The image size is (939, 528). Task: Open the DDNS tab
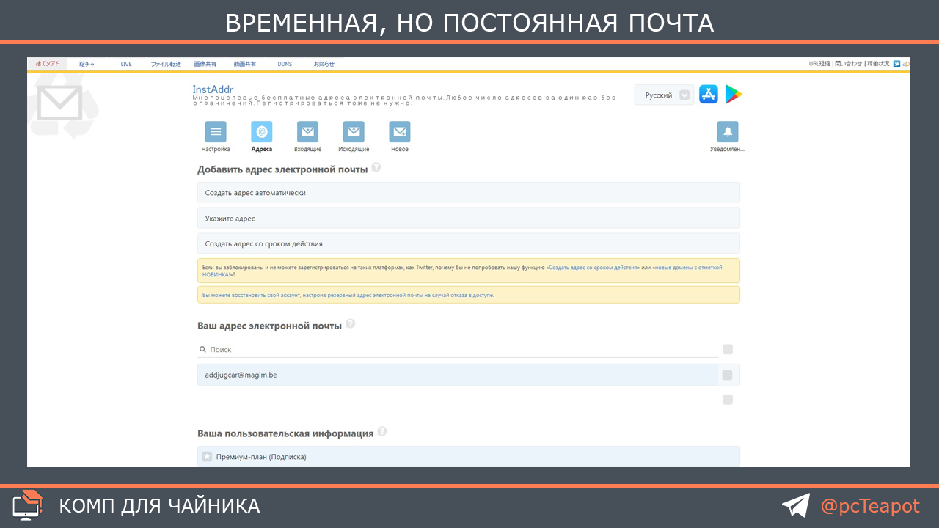tap(285, 64)
